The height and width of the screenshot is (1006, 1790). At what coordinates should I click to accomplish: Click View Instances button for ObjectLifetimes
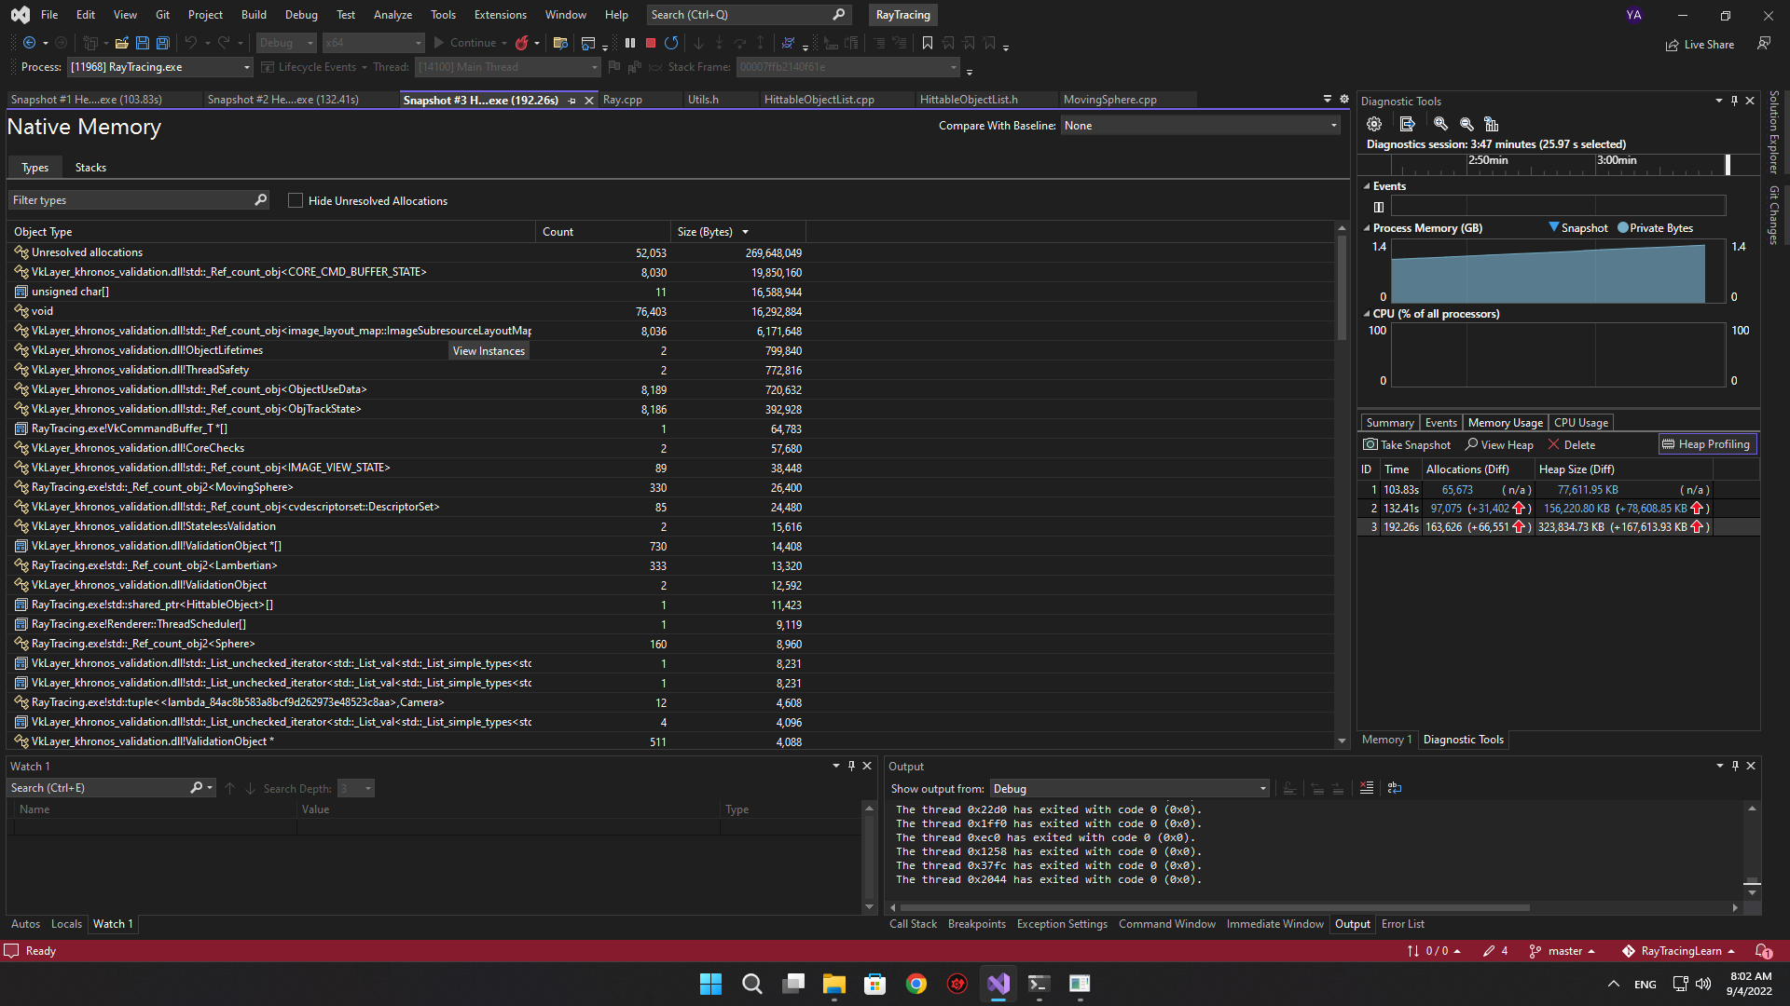(x=487, y=350)
